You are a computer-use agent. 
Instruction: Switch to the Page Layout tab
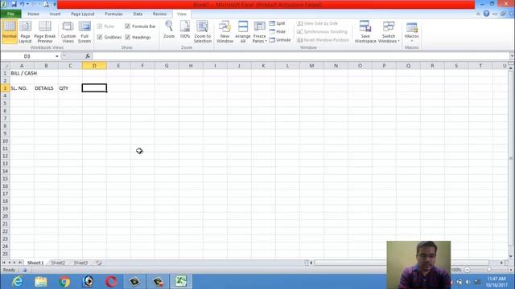(x=82, y=14)
